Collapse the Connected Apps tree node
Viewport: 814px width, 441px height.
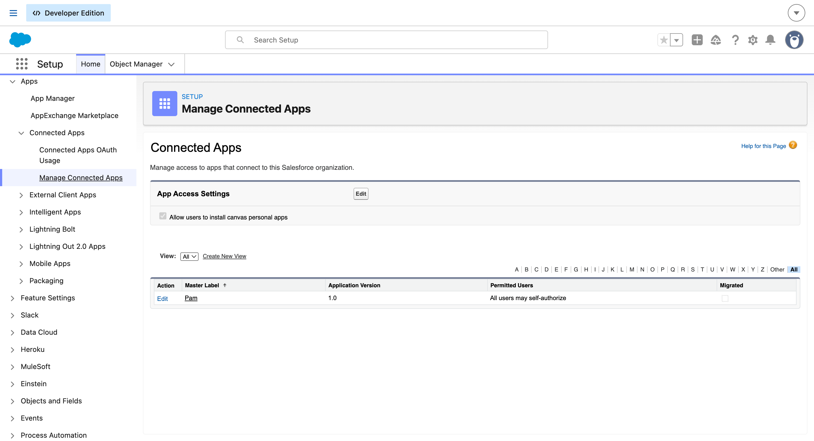pyautogui.click(x=21, y=133)
